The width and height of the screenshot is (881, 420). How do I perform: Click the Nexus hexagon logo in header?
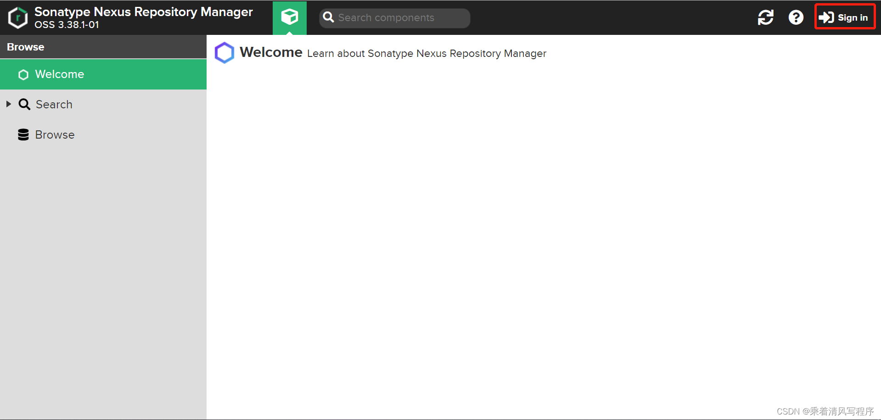(18, 18)
